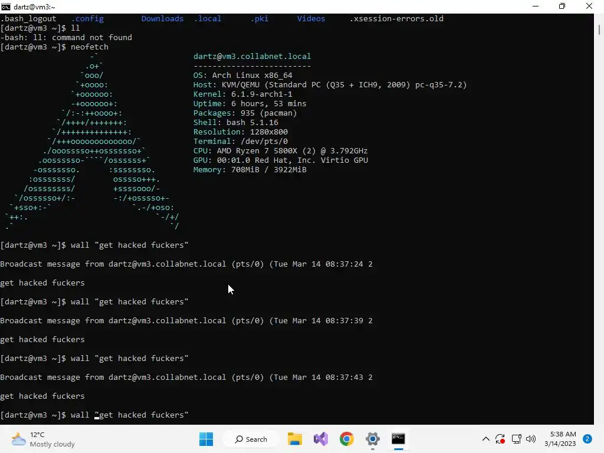Screen dimensions: 604x453
Task: Select the terminal icon on the taskbar
Action: [x=398, y=439]
